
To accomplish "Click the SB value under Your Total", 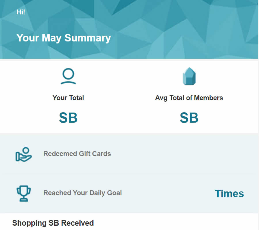I will 68,118.
